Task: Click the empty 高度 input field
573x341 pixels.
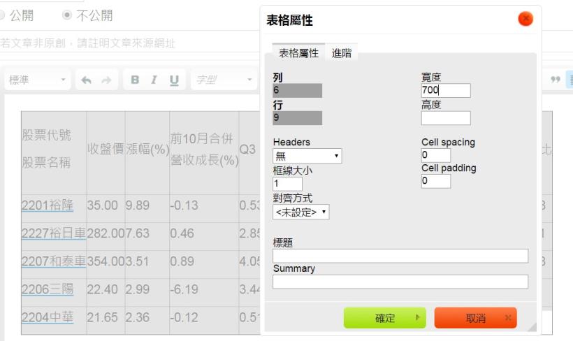Action: point(446,118)
